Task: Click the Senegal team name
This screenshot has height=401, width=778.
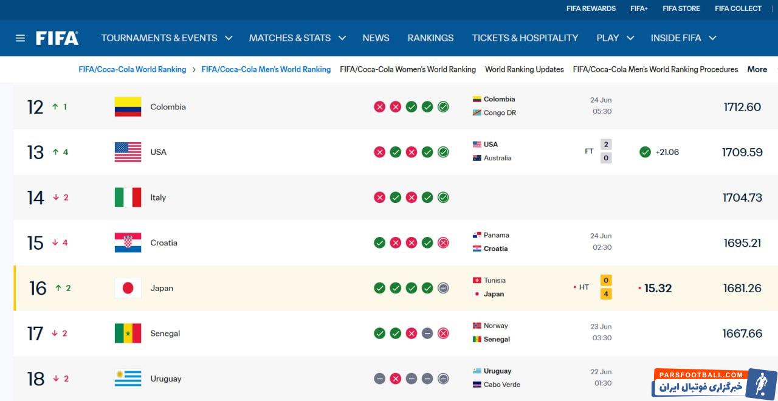Action: pos(164,334)
